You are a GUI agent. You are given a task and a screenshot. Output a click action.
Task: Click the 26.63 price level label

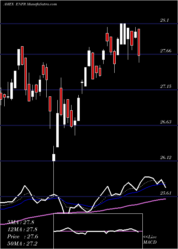[x=166, y=122]
